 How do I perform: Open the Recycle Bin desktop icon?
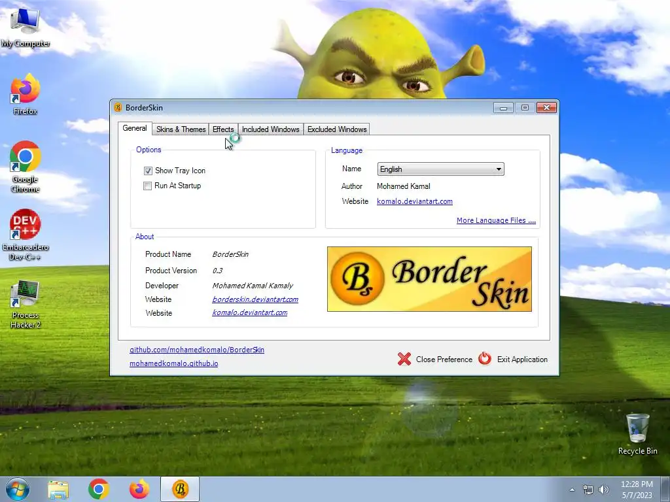coord(637,434)
